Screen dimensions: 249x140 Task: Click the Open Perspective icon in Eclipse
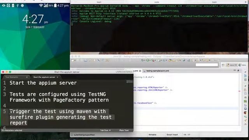(x=223, y=65)
